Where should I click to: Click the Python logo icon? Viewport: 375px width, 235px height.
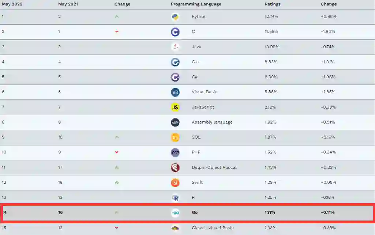click(x=175, y=17)
